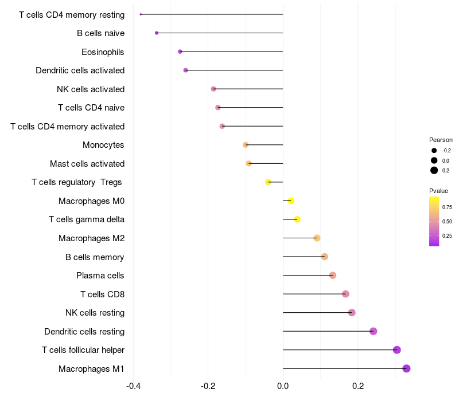Click the -0.4 x-axis tick label
The width and height of the screenshot is (459, 401).
(x=133, y=386)
